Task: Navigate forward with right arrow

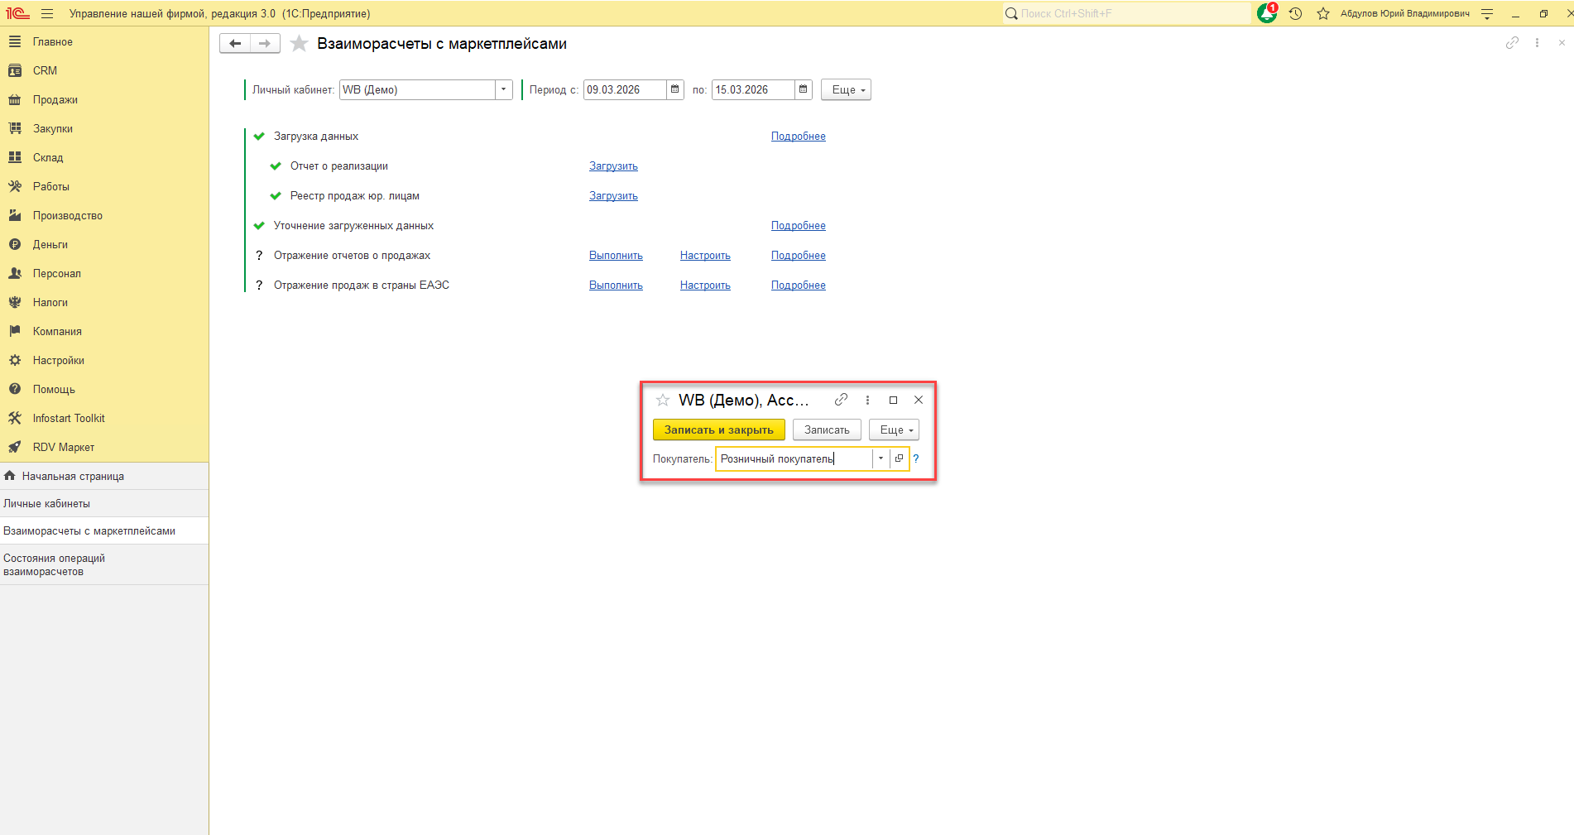Action: (265, 43)
